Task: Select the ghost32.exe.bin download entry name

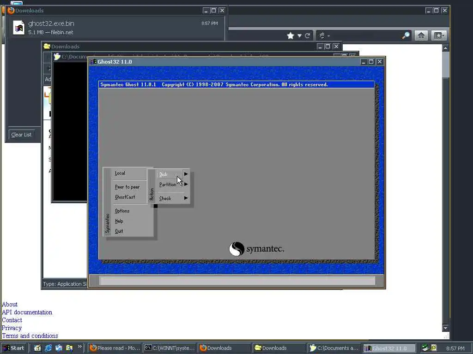Action: click(51, 24)
